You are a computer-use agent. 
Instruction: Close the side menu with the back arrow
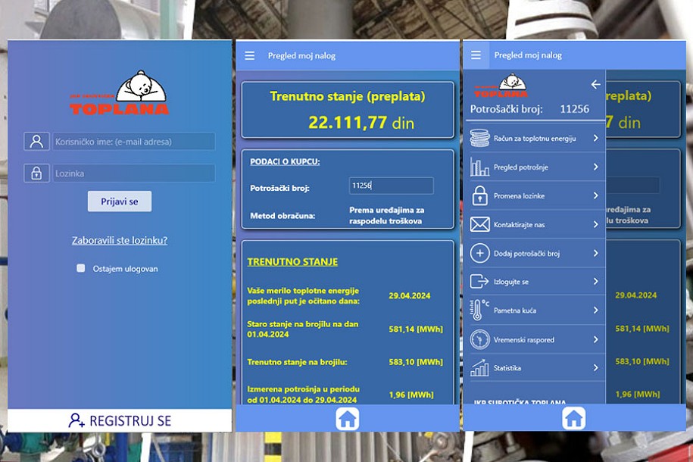(596, 84)
